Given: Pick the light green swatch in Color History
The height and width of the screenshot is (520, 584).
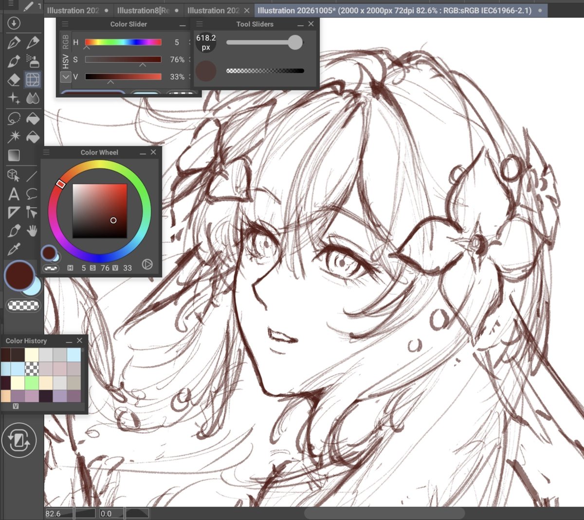Looking at the screenshot, I should click(x=32, y=382).
